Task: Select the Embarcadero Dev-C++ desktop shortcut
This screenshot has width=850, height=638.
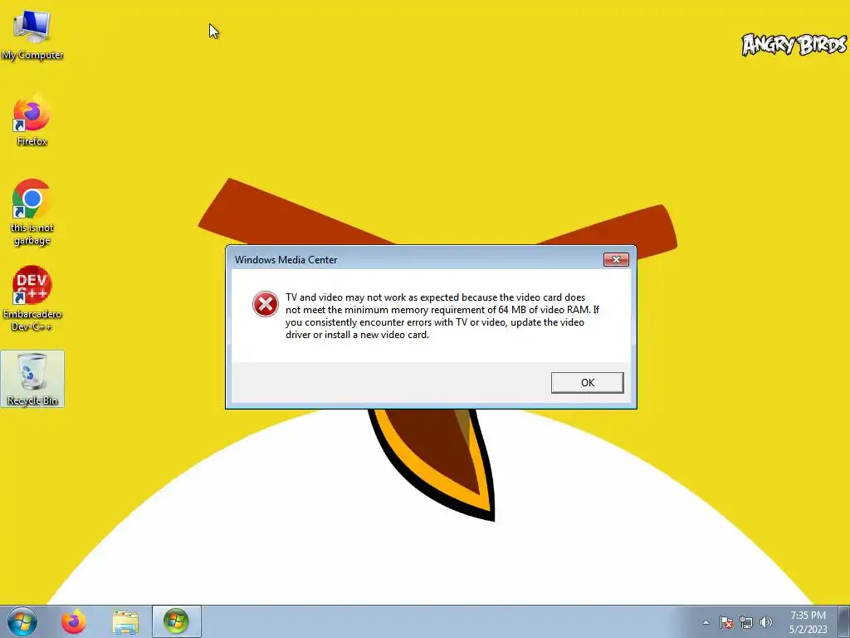Action: click(x=32, y=298)
